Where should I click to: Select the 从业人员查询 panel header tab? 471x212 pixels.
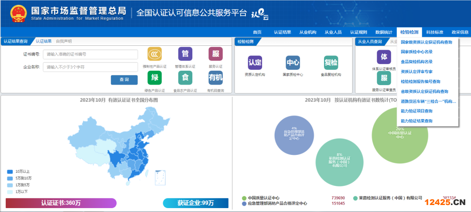tap(370, 42)
